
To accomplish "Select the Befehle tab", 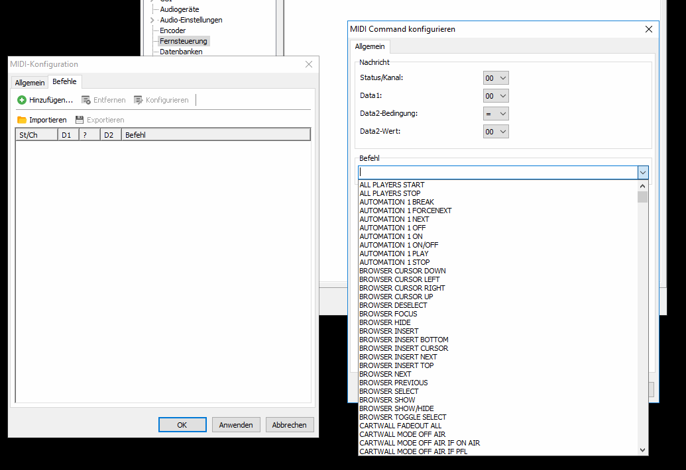I will point(64,82).
